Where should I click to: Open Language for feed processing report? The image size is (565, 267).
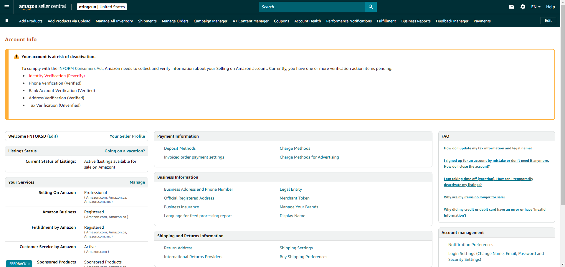[x=198, y=216]
